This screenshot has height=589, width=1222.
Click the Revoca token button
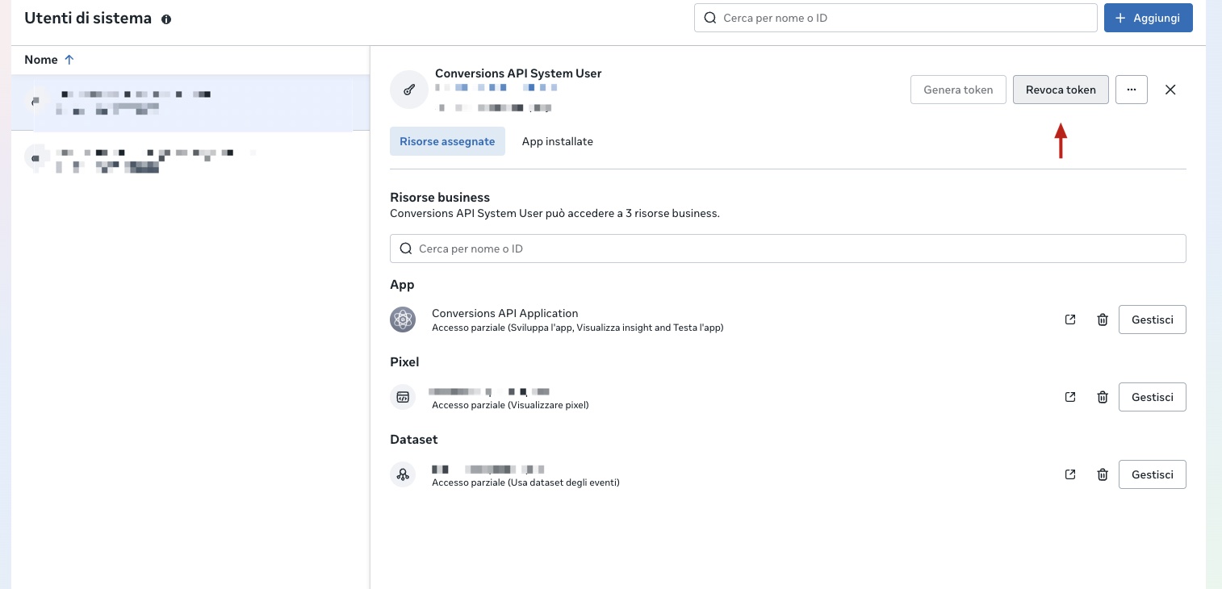pos(1061,90)
